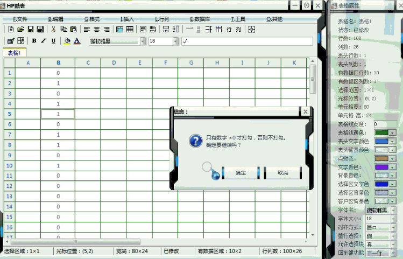The image size is (403, 259).
Task: Open the 微软雅黑 font dropdown in the toolbar
Action: click(143, 41)
